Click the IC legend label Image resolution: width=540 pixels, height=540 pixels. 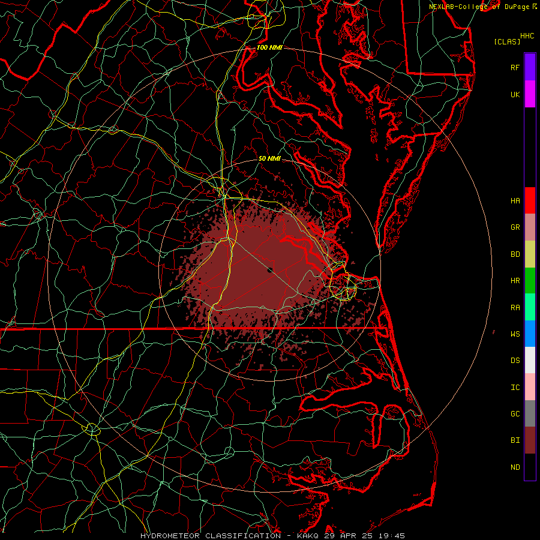(x=515, y=388)
